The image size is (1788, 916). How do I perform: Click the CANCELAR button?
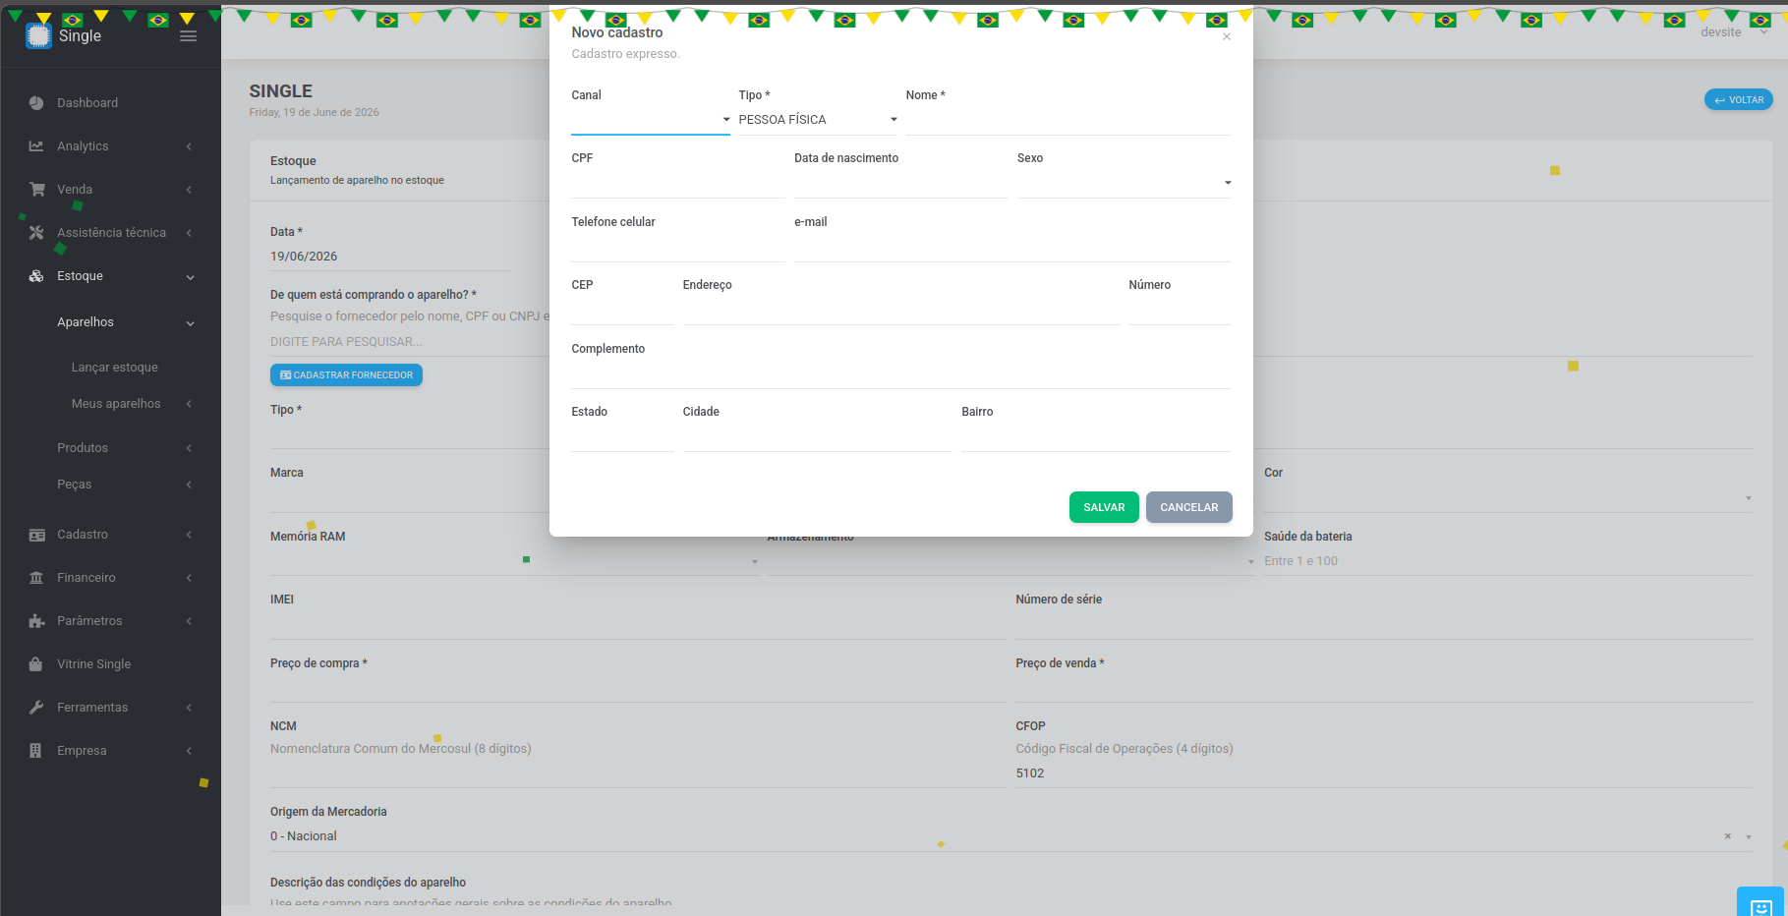click(1189, 507)
